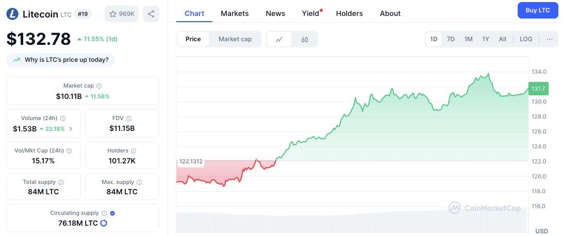Click the #19 rank badge
Screen dimensions: 562x236
(x=83, y=14)
